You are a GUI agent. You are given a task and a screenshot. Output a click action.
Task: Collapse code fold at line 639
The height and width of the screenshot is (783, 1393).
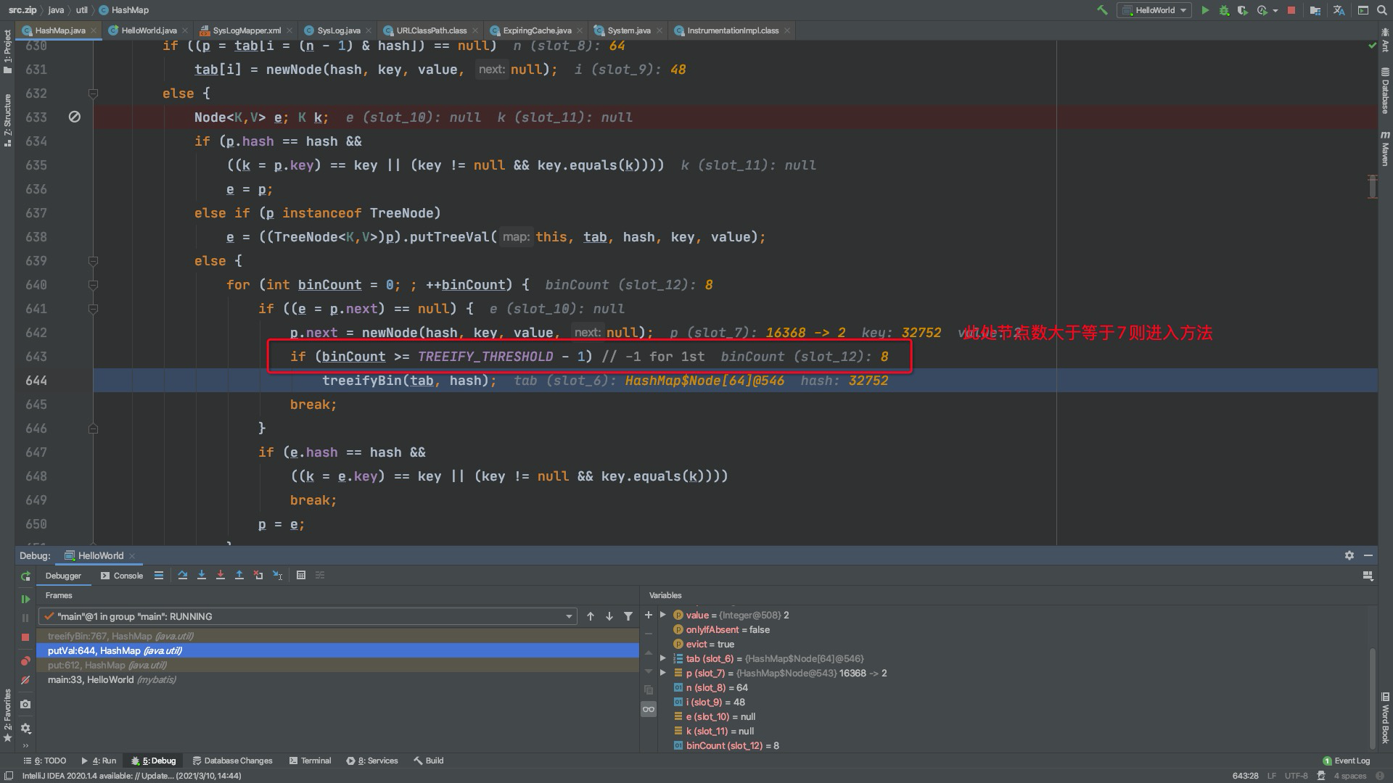point(93,261)
